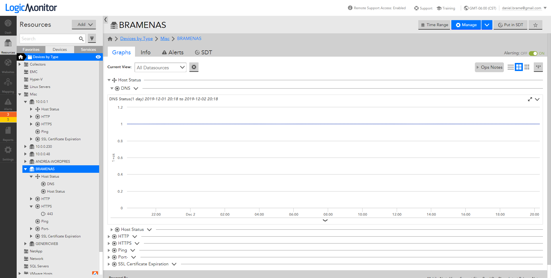The width and height of the screenshot is (551, 278).
Task: Open the Websites sidebar icon
Action: pyautogui.click(x=8, y=65)
